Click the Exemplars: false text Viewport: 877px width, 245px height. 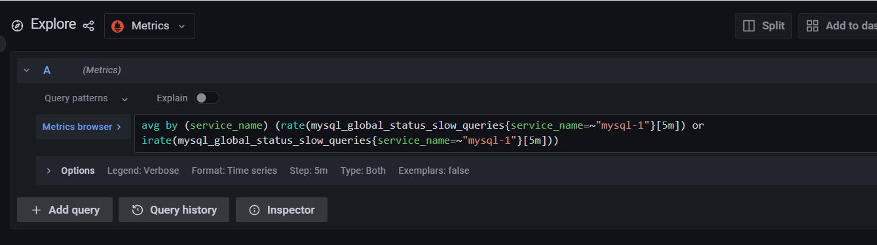tap(434, 171)
